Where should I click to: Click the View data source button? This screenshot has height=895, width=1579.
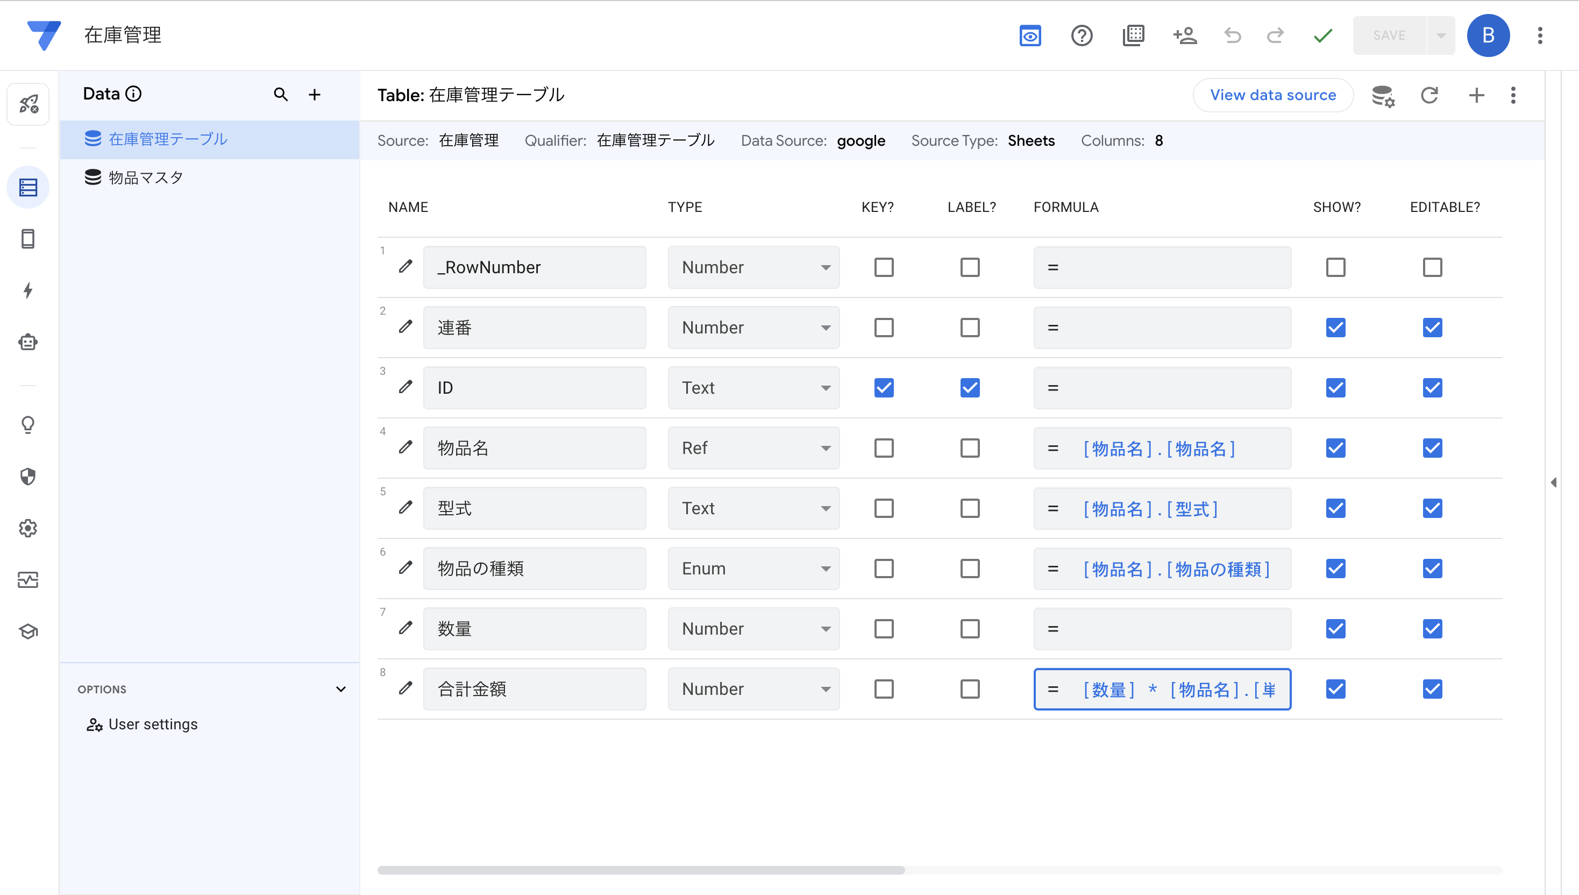click(x=1272, y=95)
